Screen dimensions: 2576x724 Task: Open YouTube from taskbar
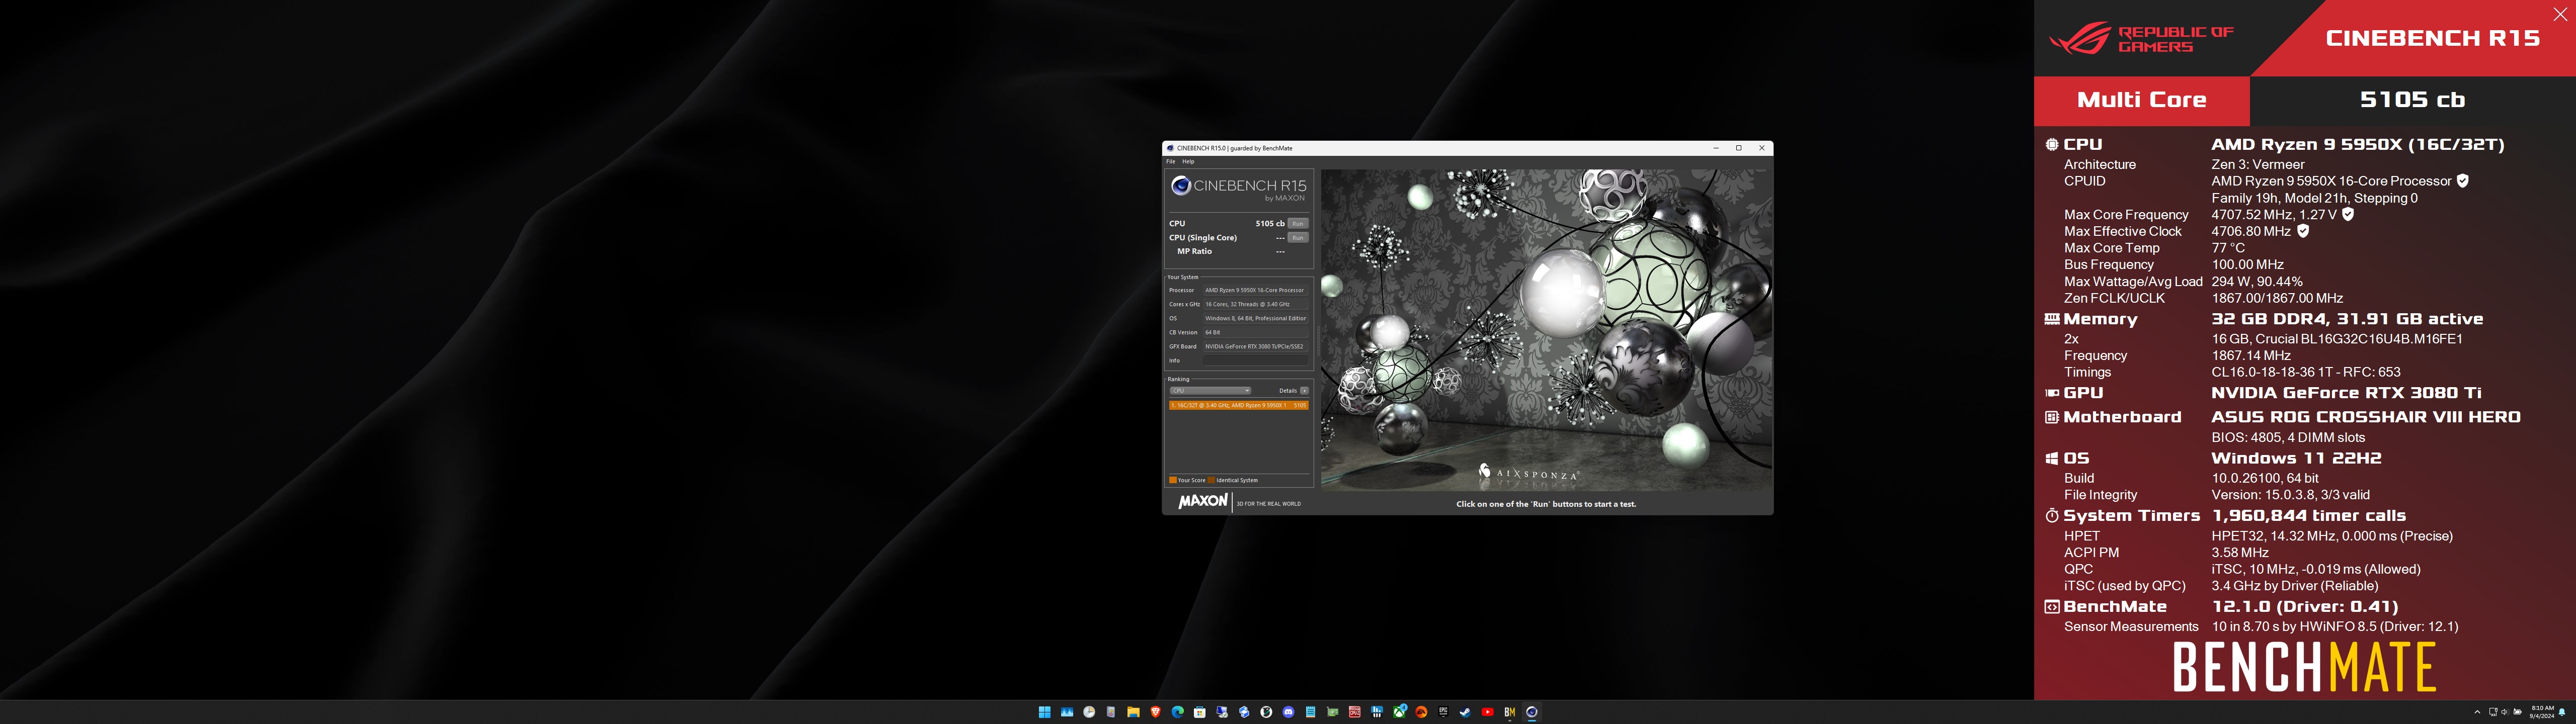coord(1488,712)
